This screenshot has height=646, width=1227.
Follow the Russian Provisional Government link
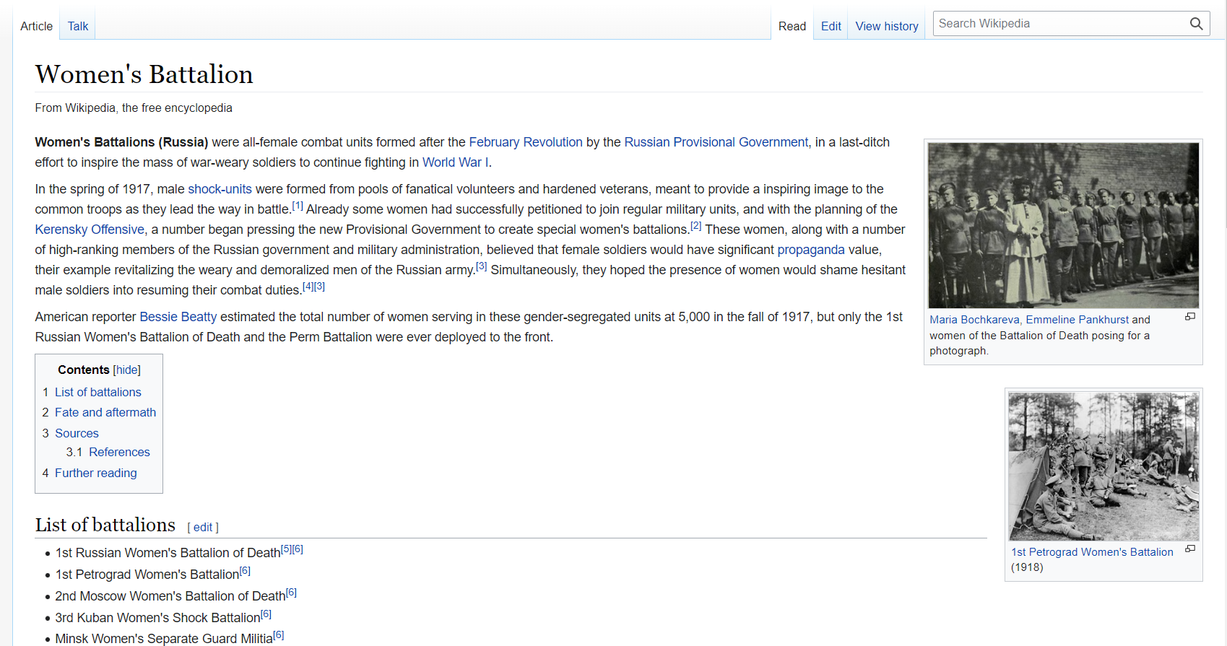(x=716, y=142)
